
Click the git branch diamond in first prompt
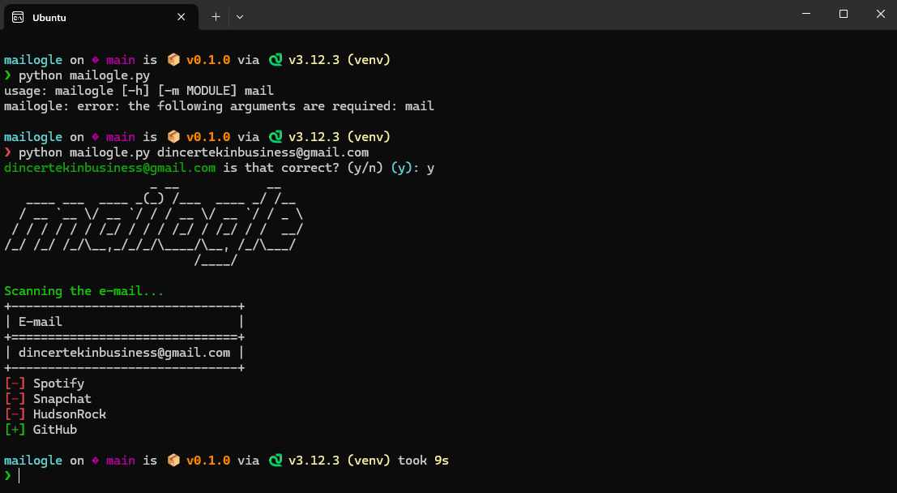pyautogui.click(x=95, y=59)
